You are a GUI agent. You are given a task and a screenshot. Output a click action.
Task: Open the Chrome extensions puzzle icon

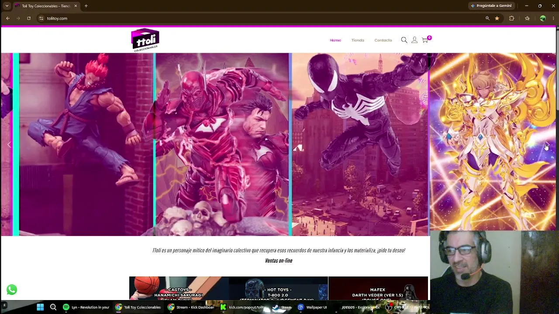[512, 18]
